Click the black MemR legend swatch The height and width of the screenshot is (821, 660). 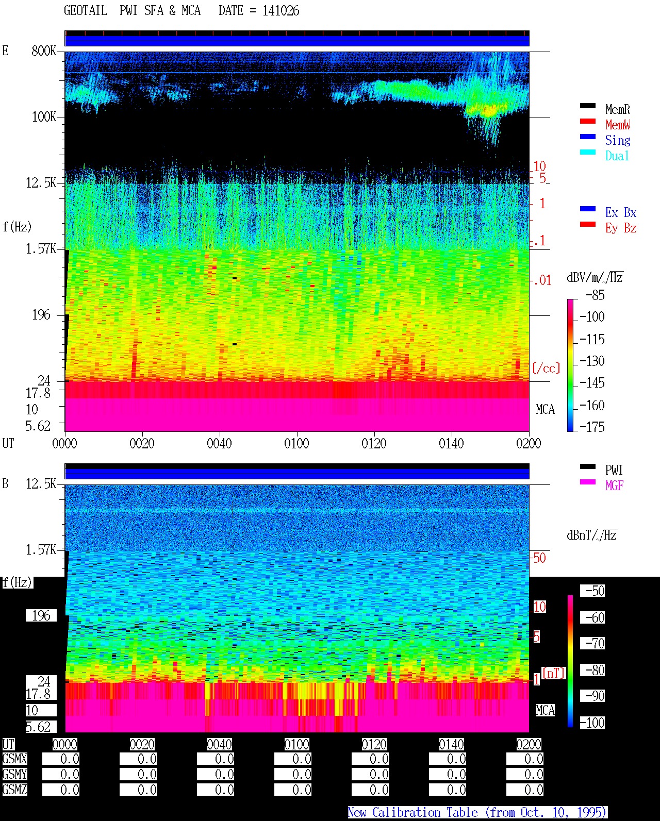tap(588, 106)
